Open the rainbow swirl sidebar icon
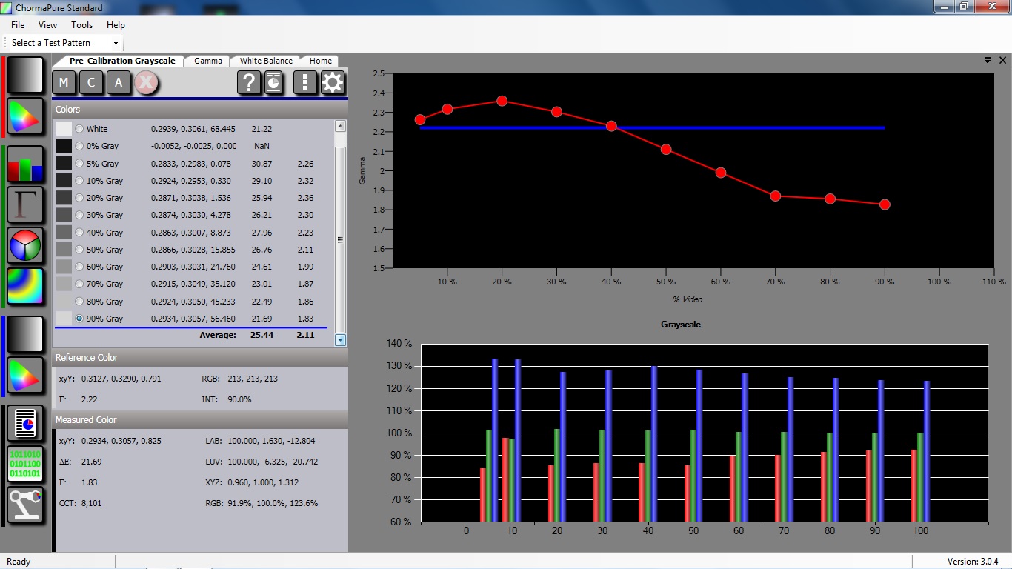The image size is (1012, 569). pos(25,287)
